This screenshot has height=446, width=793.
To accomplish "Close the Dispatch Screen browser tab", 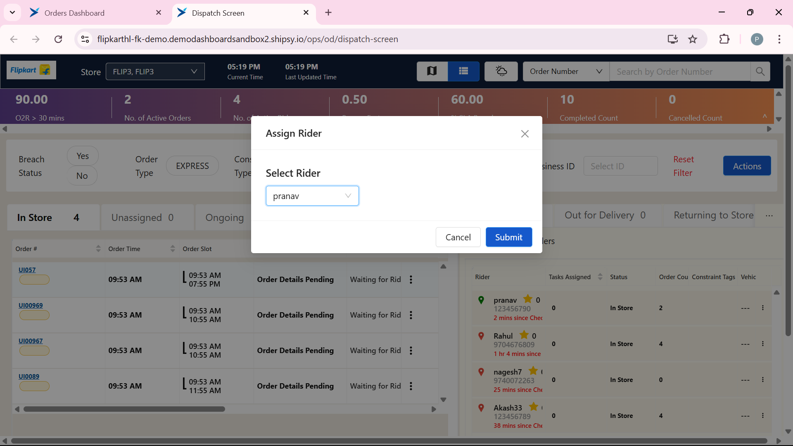I will click(306, 13).
